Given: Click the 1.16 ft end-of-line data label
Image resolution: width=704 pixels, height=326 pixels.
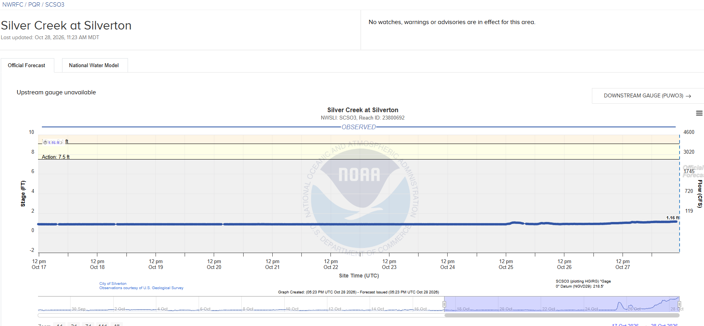Looking at the screenshot, I should coord(673,218).
